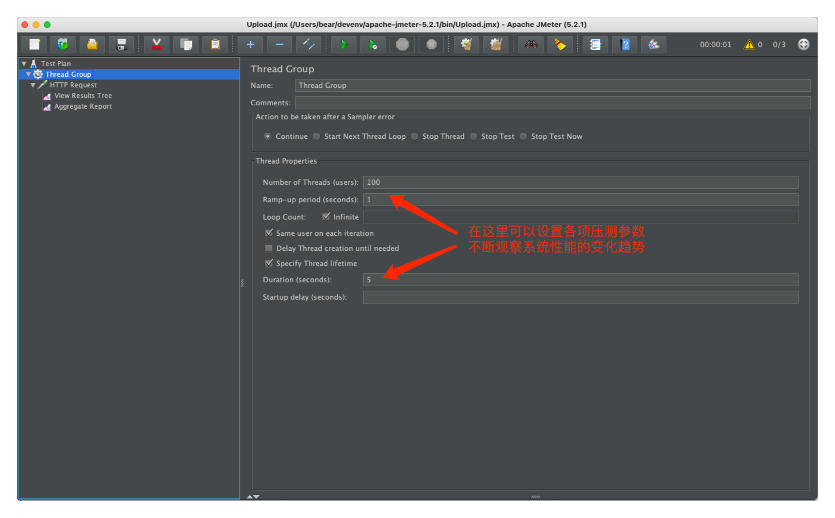Image resolution: width=835 pixels, height=518 pixels.
Task: Click the Reset Search brush icon
Action: click(x=560, y=44)
